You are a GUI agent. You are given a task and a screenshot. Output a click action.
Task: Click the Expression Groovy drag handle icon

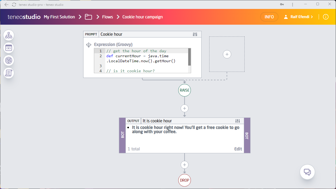[x=89, y=45]
